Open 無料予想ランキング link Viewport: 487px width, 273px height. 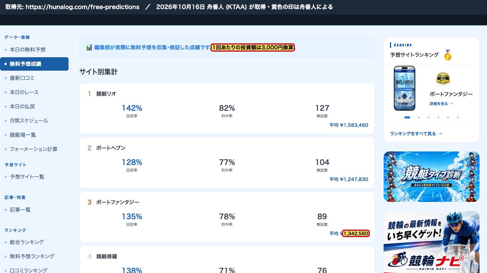pyautogui.click(x=32, y=256)
